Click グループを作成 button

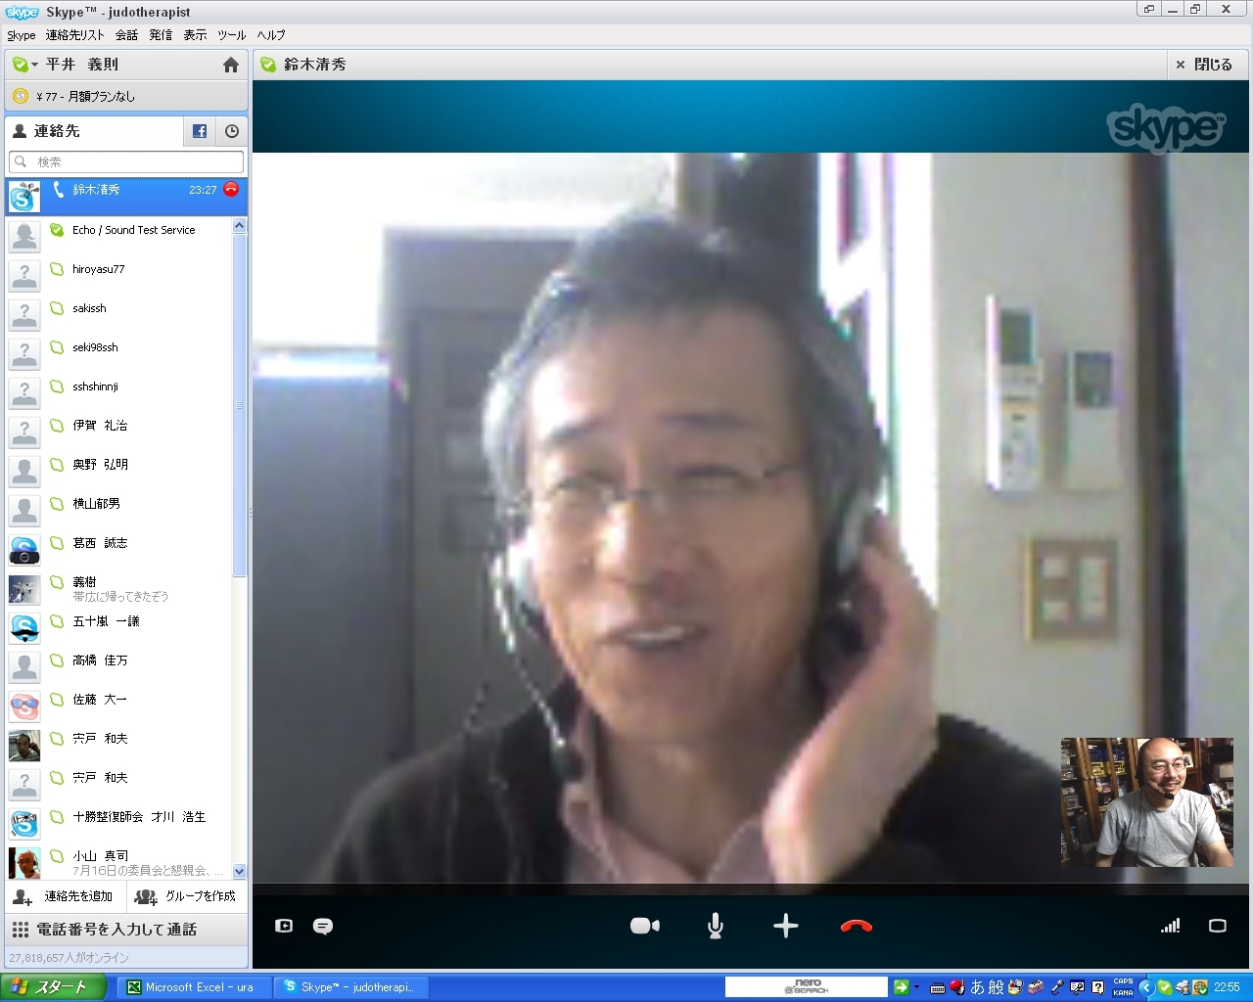pyautogui.click(x=186, y=896)
